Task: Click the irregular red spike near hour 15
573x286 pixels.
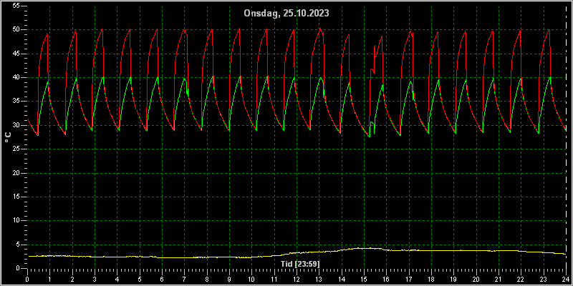Action: coord(375,51)
